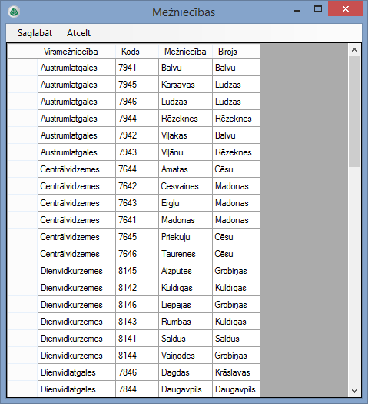Sort by the Mežniecība column header
368x404 pixels.
185,52
